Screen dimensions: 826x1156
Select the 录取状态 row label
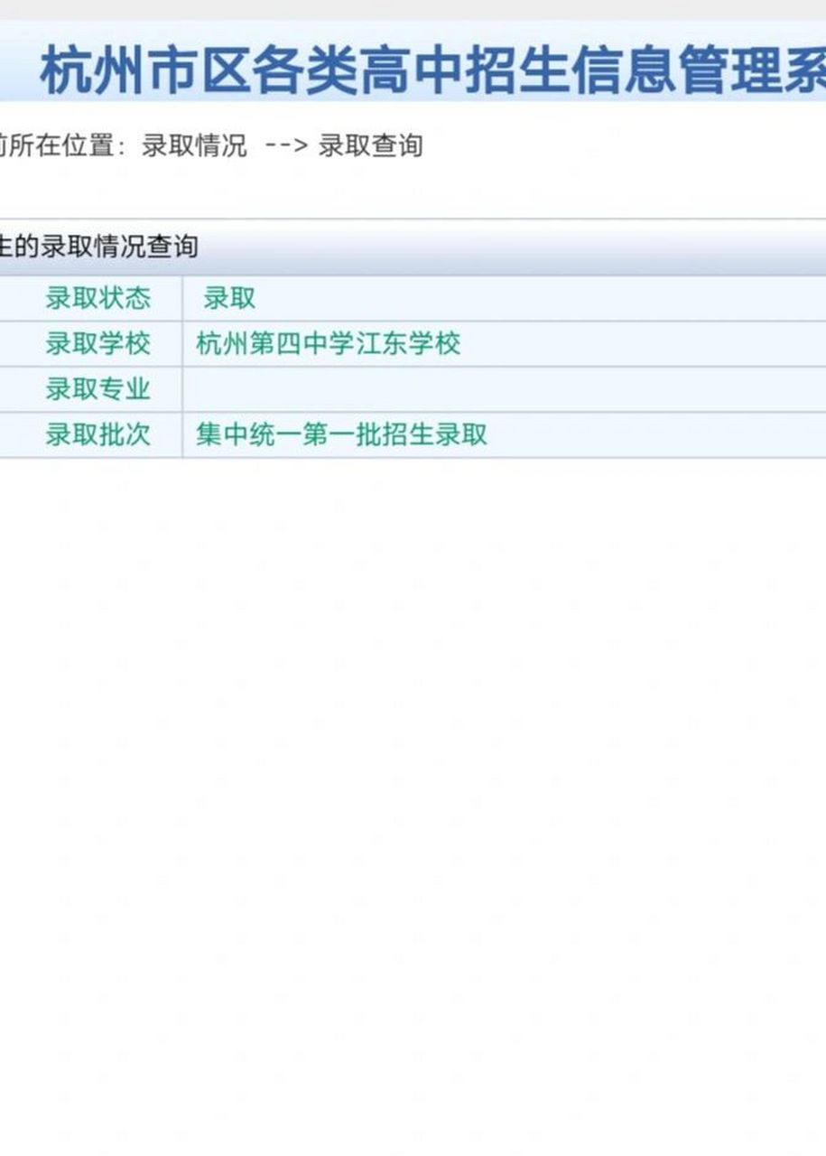[x=99, y=298]
